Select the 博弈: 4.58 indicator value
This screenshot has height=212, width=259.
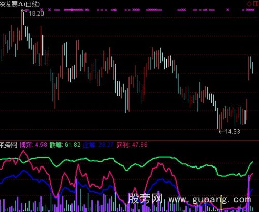coord(33,145)
